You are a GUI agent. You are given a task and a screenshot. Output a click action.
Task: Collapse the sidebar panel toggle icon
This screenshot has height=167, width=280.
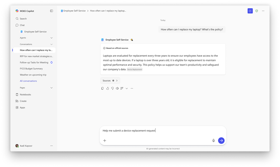[x=51, y=11]
